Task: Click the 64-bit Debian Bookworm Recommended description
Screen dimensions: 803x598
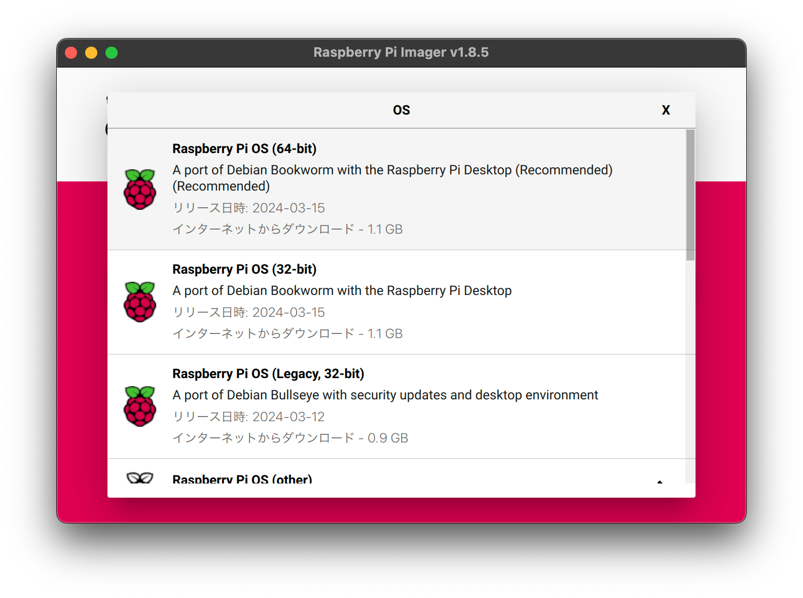Action: [x=392, y=178]
